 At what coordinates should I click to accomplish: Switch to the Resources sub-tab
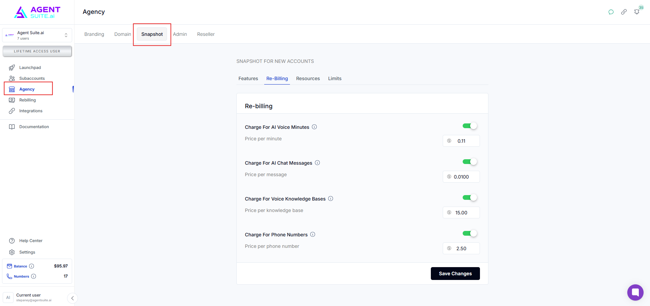(308, 78)
